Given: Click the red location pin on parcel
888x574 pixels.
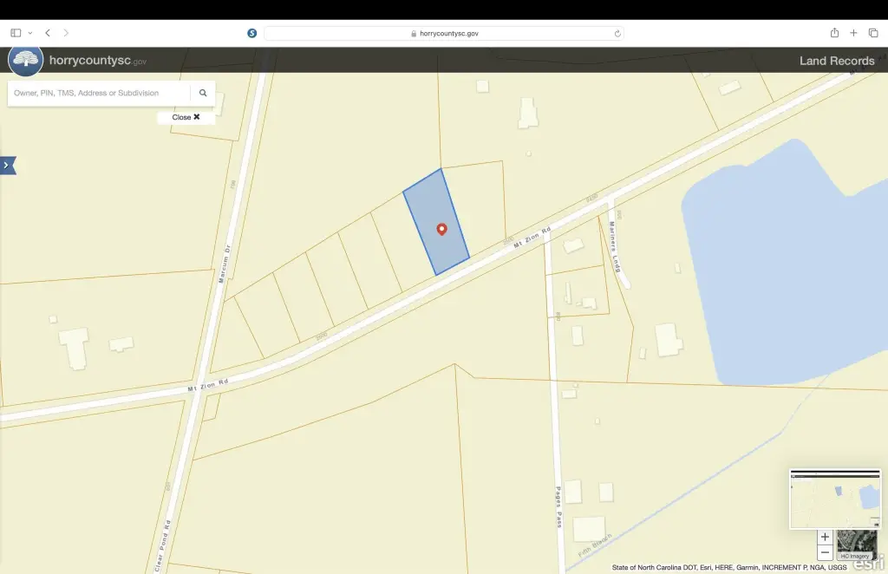Looking at the screenshot, I should (x=441, y=229).
